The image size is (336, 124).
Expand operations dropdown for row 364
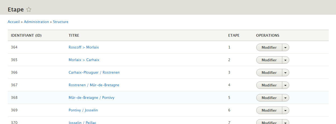pyautogui.click(x=285, y=47)
